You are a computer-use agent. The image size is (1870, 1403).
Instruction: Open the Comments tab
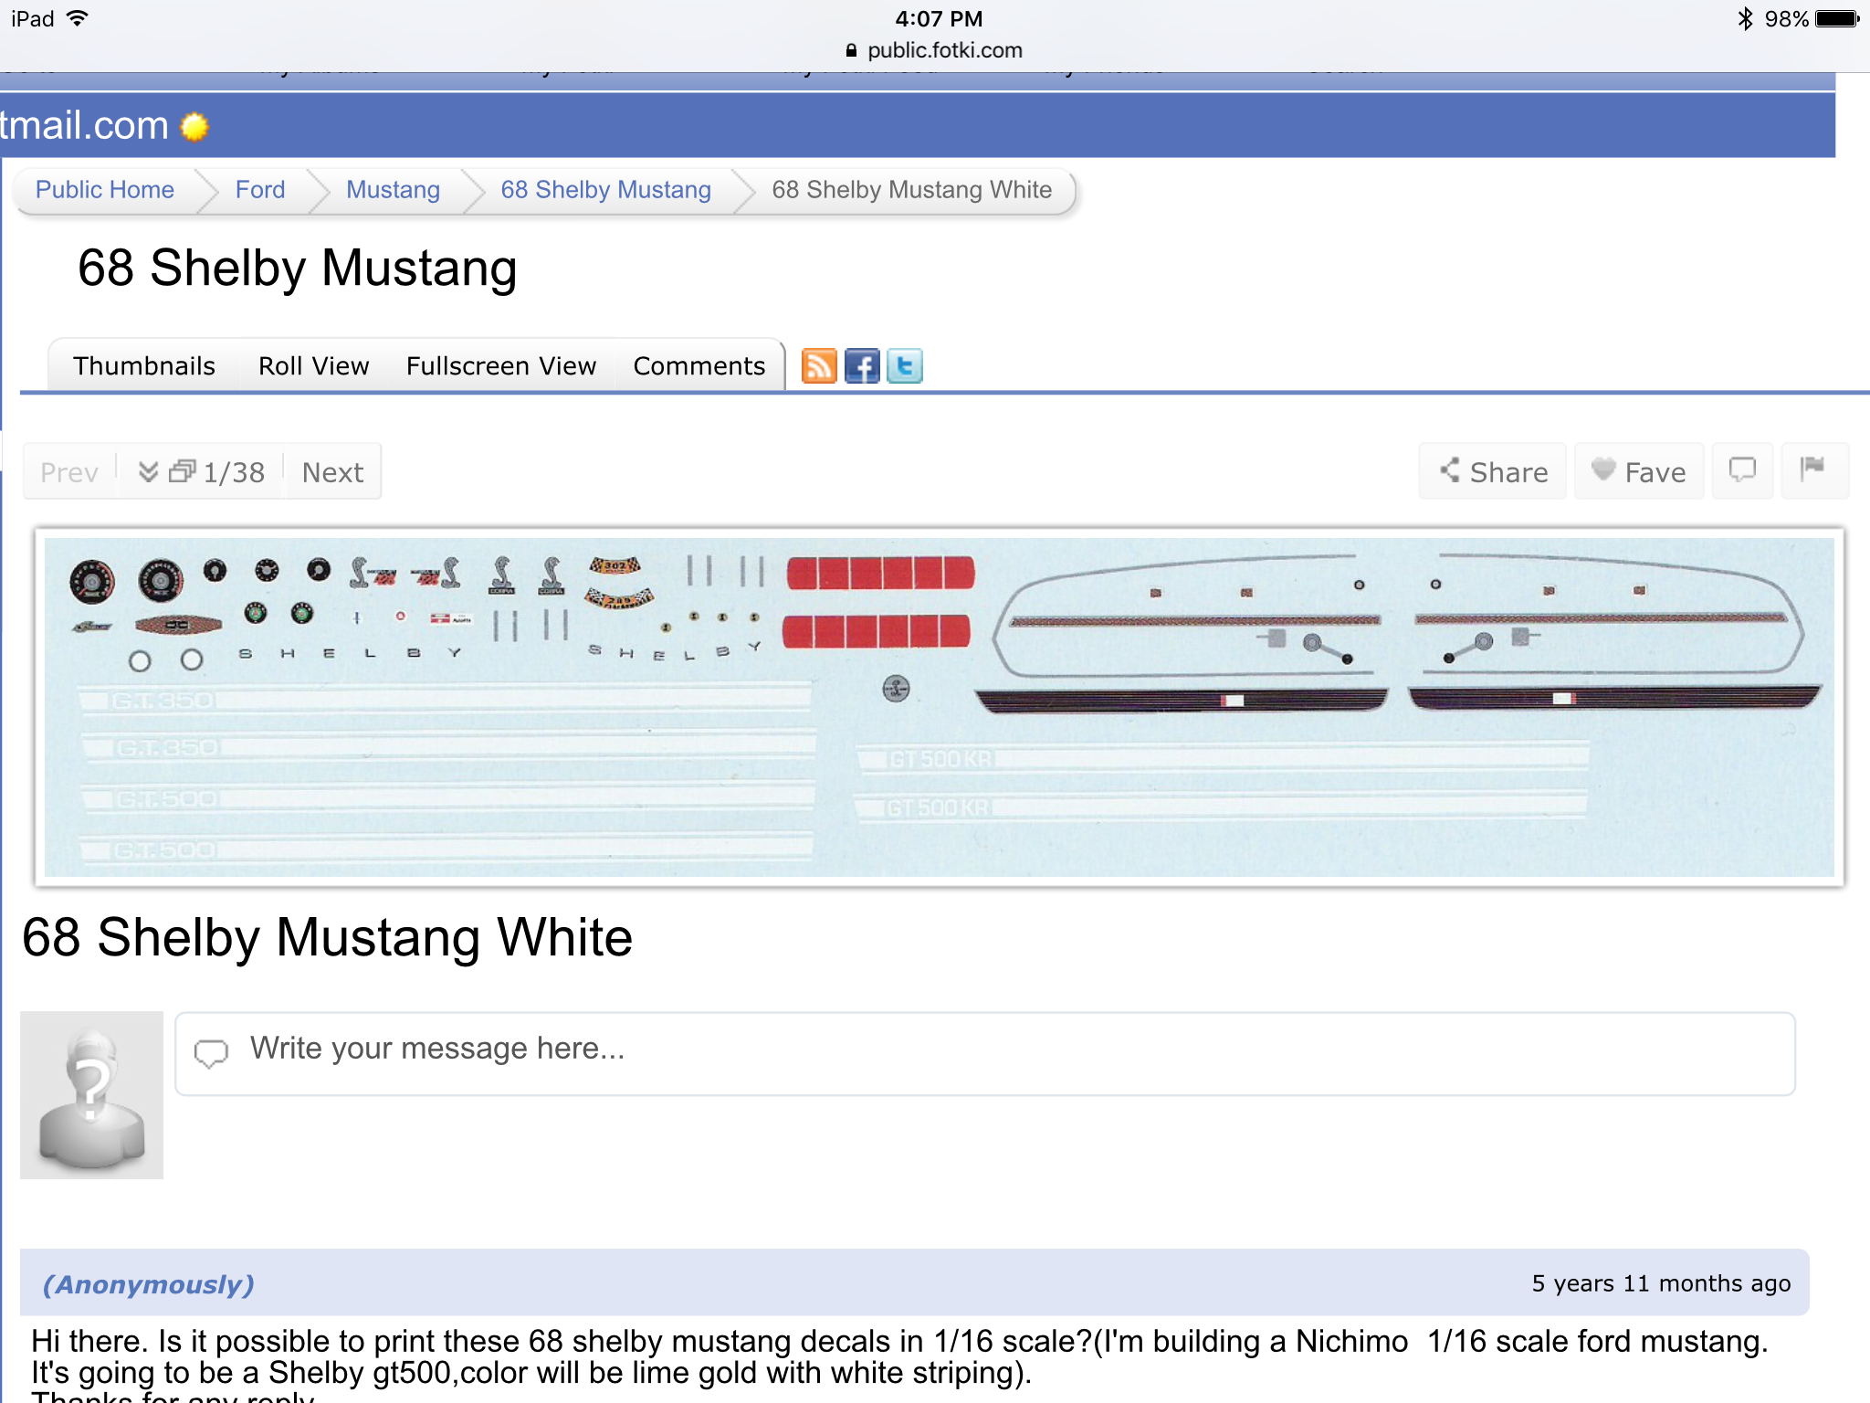point(699,366)
